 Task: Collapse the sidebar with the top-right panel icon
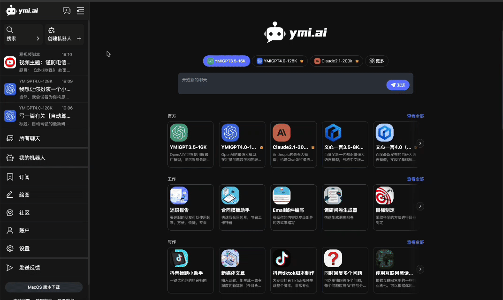80,10
